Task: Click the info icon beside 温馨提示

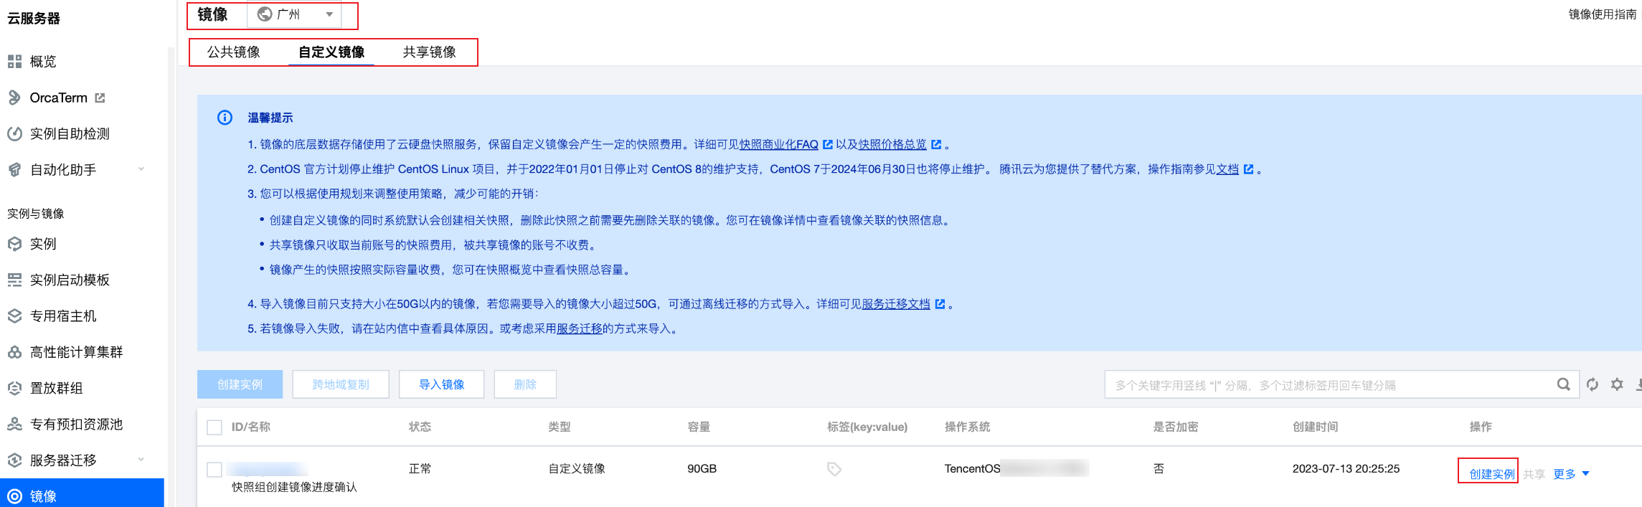Action: (225, 118)
